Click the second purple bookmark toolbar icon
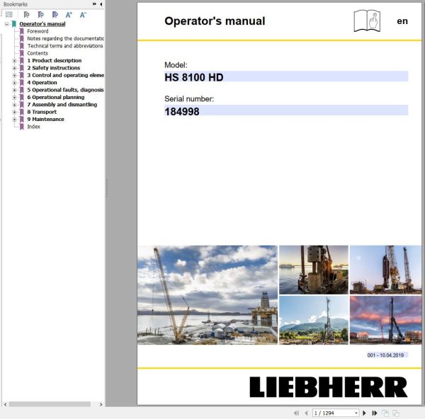 40,15
